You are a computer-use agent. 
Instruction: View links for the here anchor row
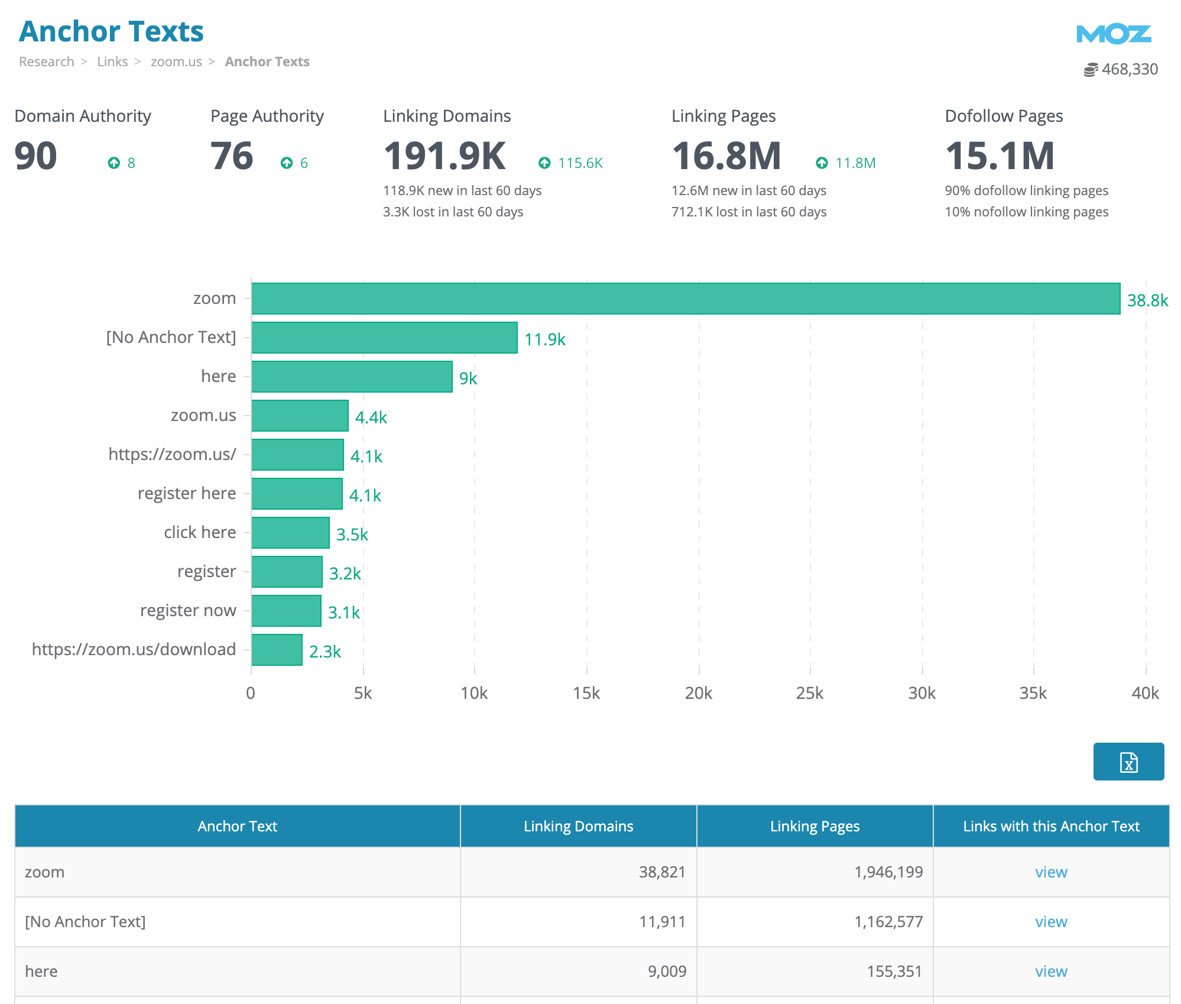(x=1050, y=971)
